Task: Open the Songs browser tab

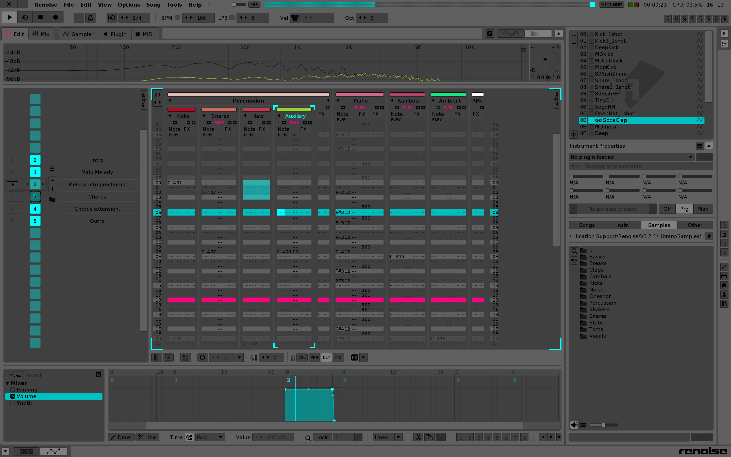Action: pyautogui.click(x=587, y=225)
